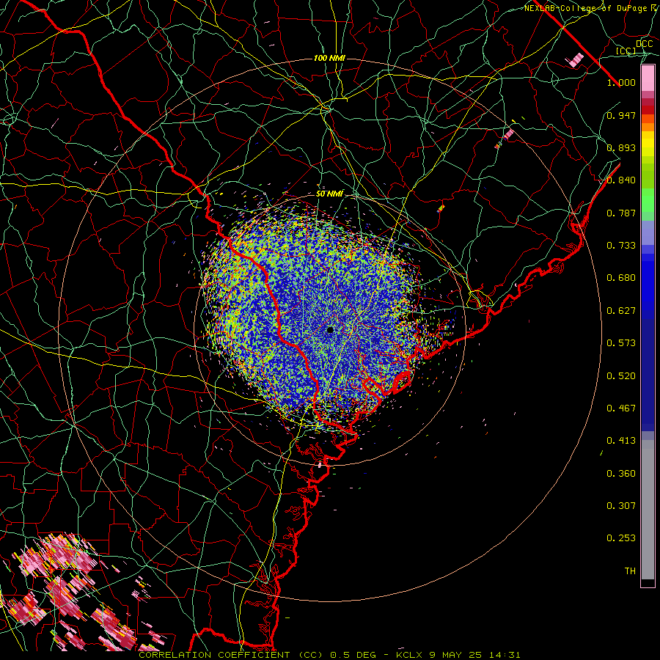Click the 100 NMI range ring label
The width and height of the screenshot is (660, 660).
click(329, 58)
